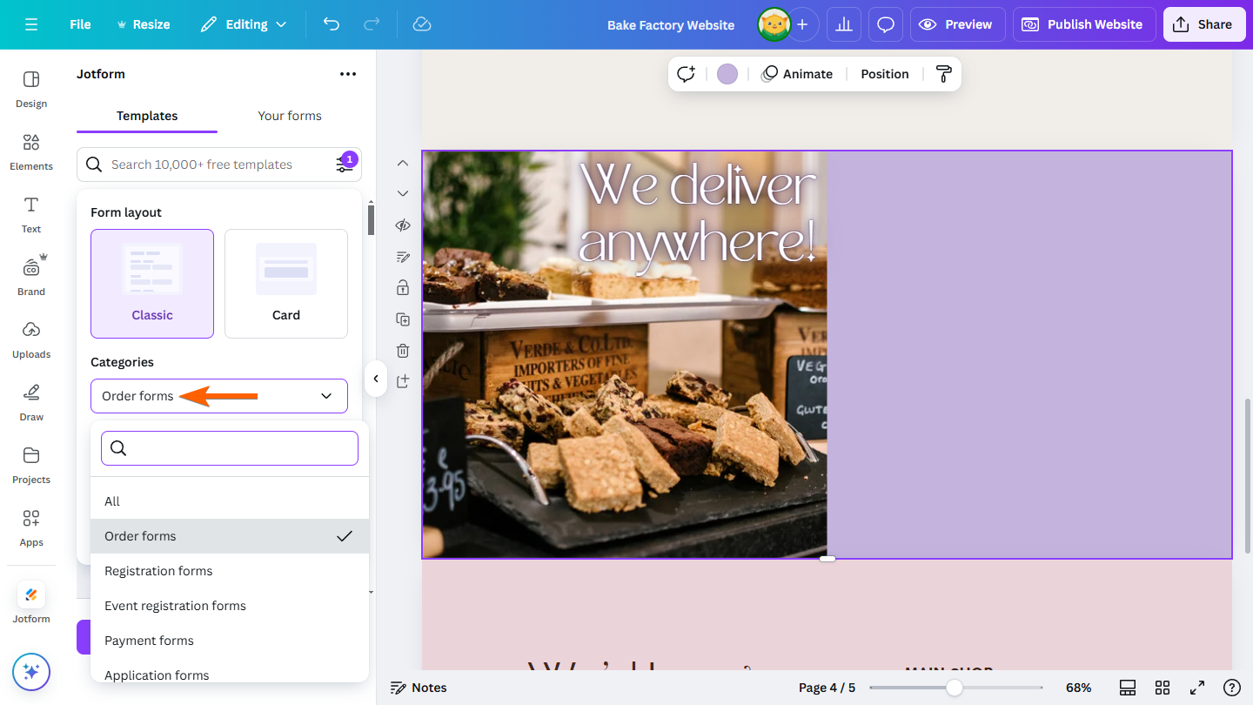
Task: Select the Classic form layout option
Action: click(152, 283)
